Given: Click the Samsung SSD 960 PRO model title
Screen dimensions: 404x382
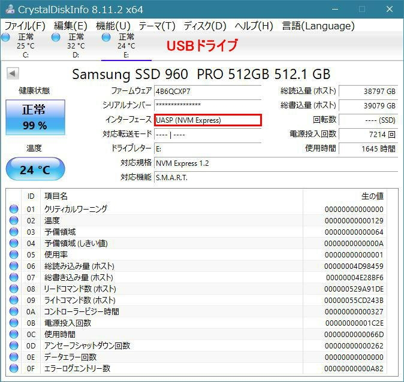Looking at the screenshot, I should coord(201,74).
